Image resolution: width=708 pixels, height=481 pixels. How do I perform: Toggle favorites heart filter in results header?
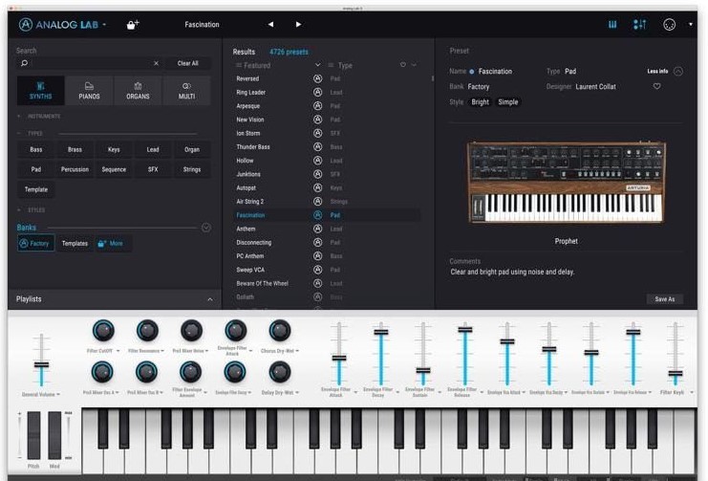click(403, 65)
